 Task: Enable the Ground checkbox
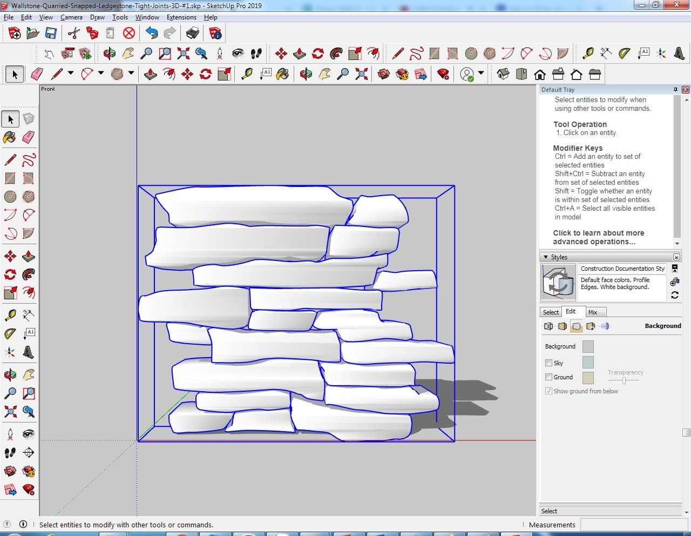(x=549, y=377)
